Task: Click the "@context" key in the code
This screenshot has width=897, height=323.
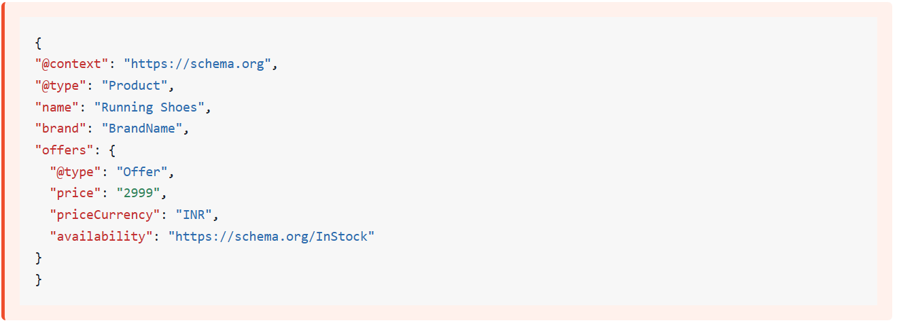Action: [x=72, y=64]
